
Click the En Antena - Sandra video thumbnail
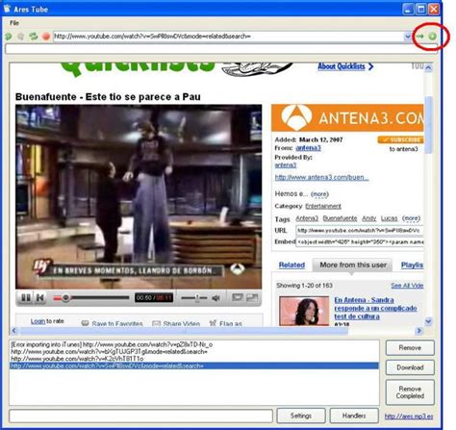(304, 311)
